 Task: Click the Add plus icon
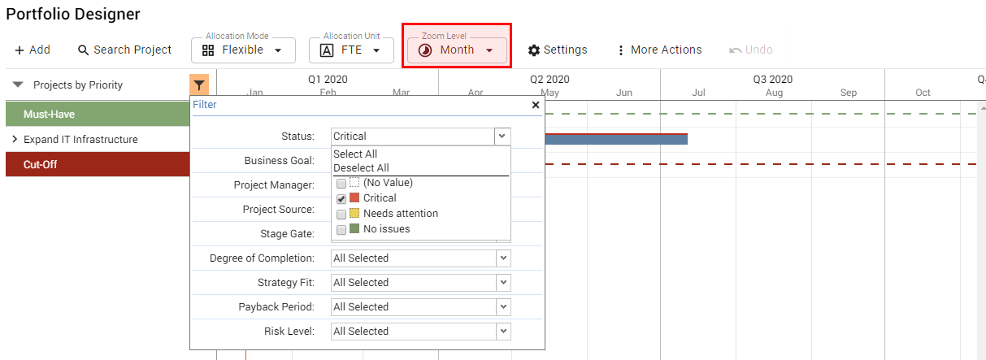click(20, 50)
